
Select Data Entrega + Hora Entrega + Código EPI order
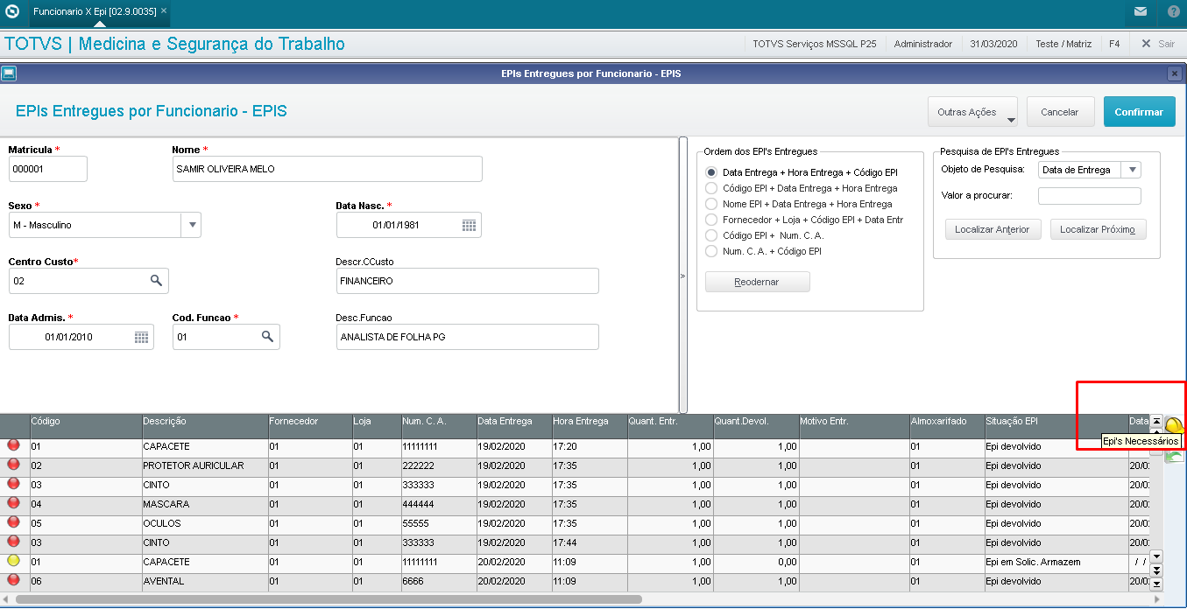[711, 172]
